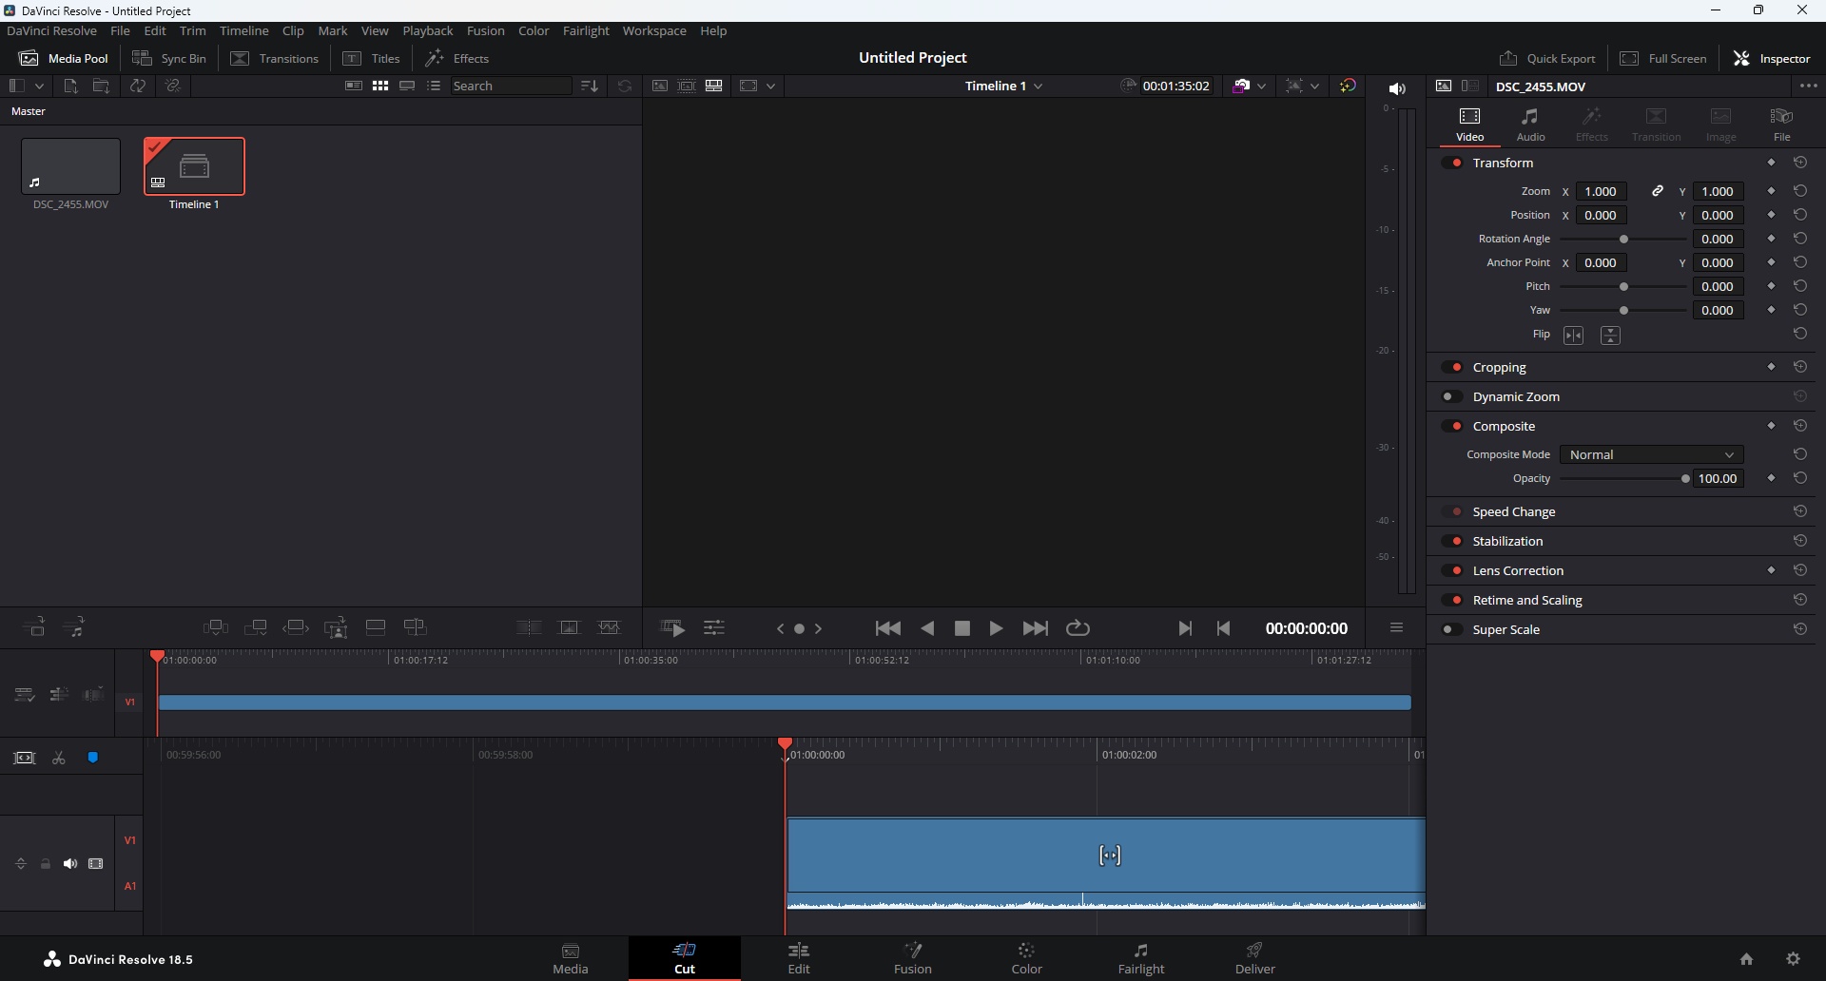Viewport: 1826px width, 981px height.
Task: Enter Full Screen viewer mode
Action: 1663,58
